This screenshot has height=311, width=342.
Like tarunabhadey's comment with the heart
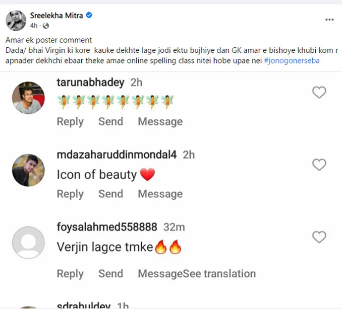(x=319, y=92)
